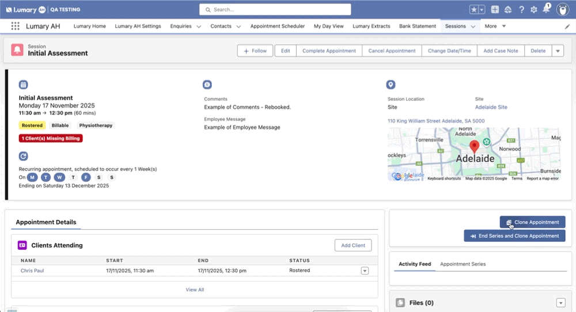The height and width of the screenshot is (312, 576).
Task: Click into the top search field
Action: (275, 10)
